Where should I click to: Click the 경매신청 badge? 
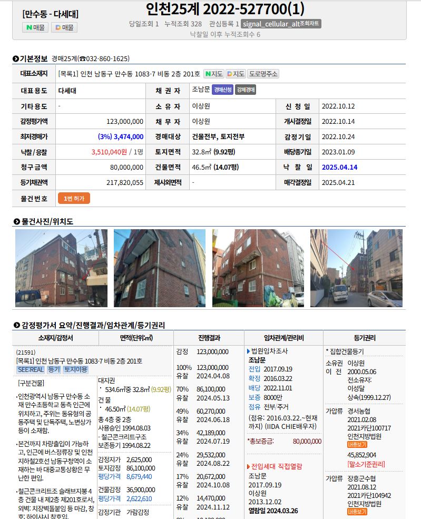click(x=222, y=90)
